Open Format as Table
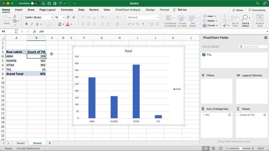 click(182, 21)
